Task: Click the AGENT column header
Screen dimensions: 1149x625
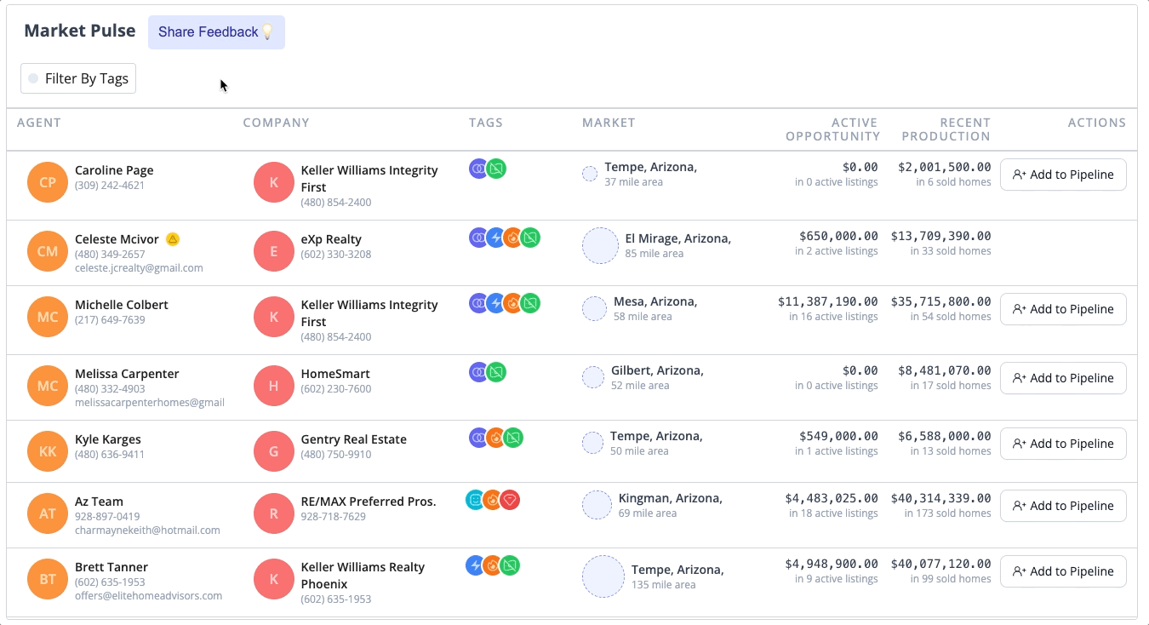Action: point(39,123)
